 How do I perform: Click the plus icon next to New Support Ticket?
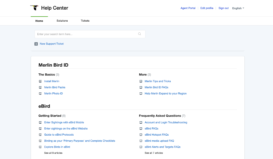[x=36, y=44]
